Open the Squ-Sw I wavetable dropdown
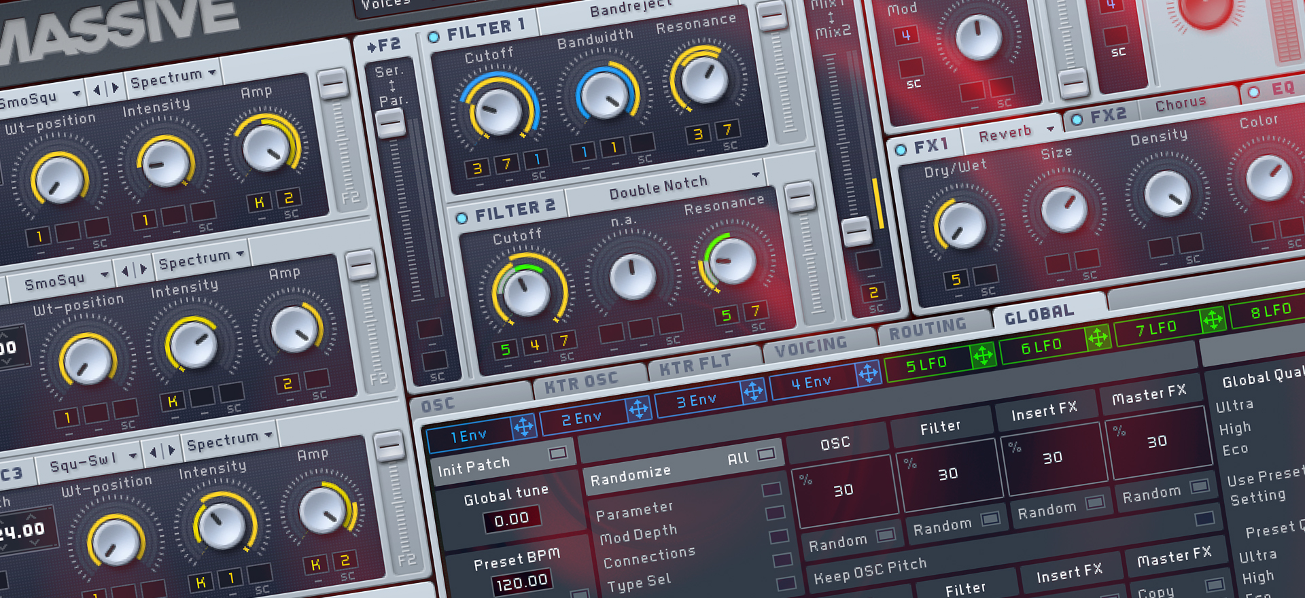The height and width of the screenshot is (598, 1305). coord(133,456)
